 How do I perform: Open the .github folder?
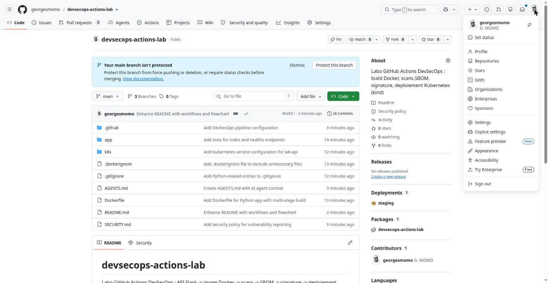111,128
